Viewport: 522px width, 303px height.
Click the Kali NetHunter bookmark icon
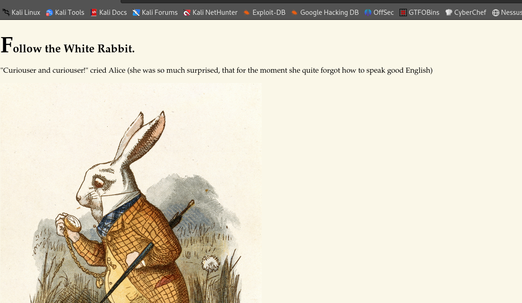click(187, 13)
